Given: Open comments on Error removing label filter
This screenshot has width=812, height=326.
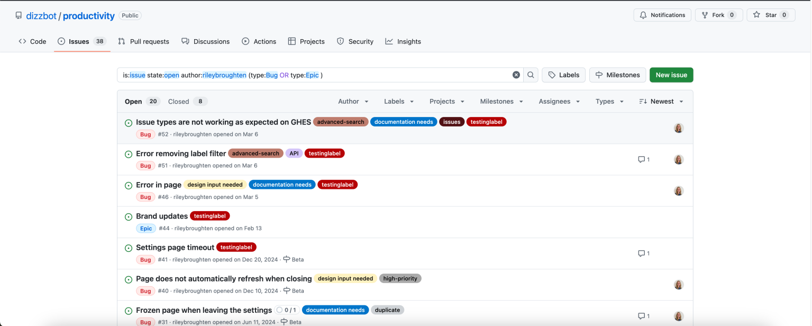Looking at the screenshot, I should pos(643,159).
